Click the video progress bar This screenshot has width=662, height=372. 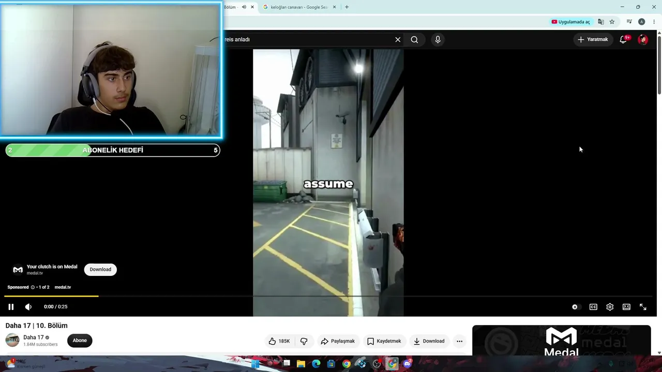pos(328,296)
